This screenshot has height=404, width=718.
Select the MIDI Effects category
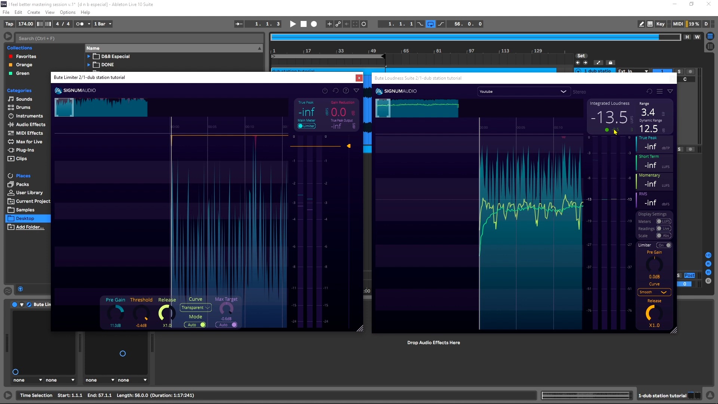click(30, 133)
